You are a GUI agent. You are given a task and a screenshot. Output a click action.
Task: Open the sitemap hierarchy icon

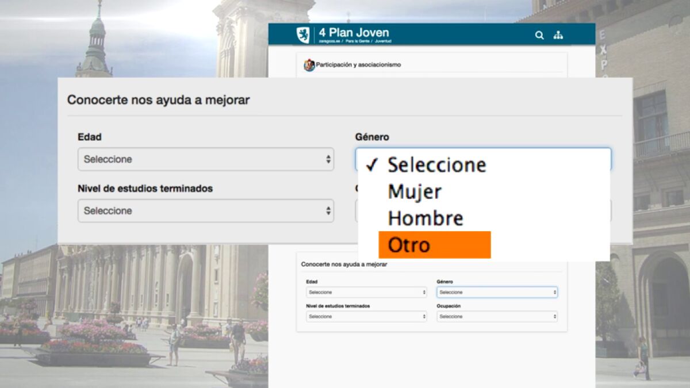(x=558, y=35)
